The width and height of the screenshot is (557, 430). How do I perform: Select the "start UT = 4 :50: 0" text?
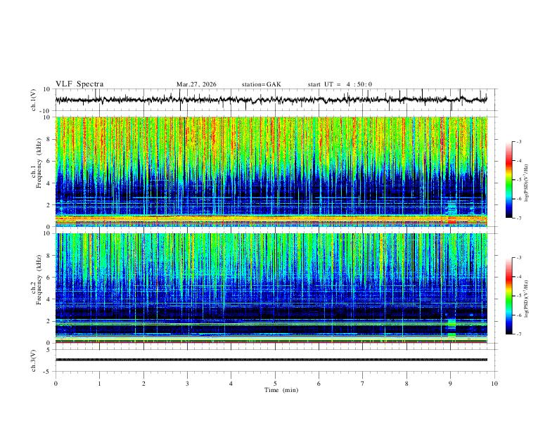(x=340, y=84)
